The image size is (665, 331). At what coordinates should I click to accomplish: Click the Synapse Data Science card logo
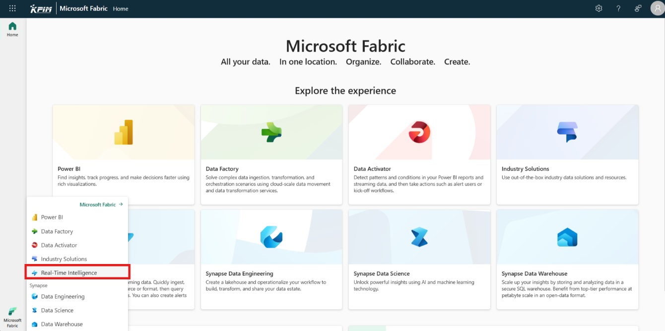[419, 237]
